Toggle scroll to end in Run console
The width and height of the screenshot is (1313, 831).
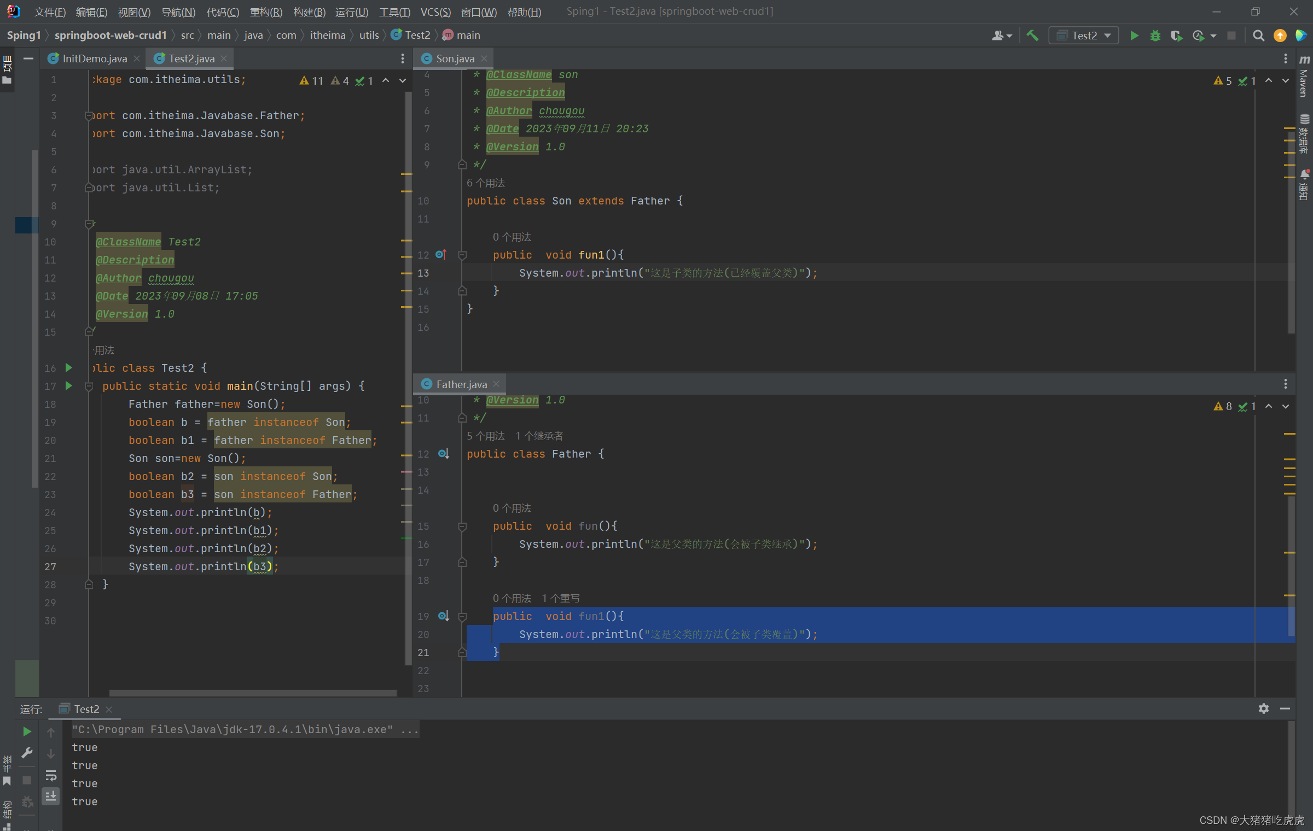point(51,797)
